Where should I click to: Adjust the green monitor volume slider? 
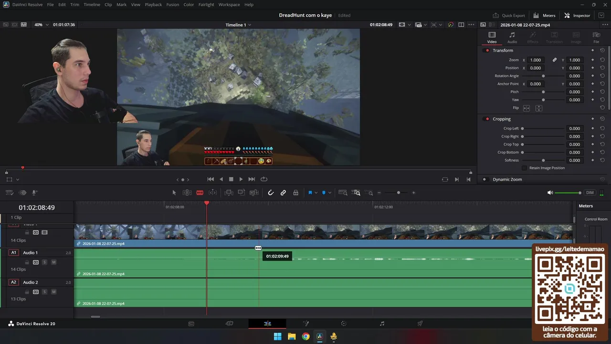568,193
